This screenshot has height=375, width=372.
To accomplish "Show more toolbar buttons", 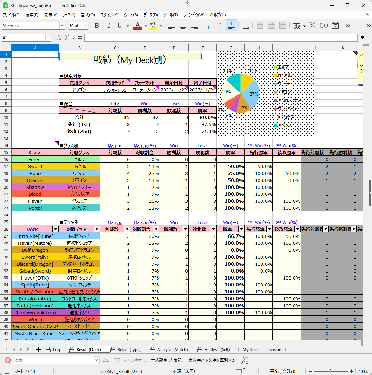I will tap(348, 26).
